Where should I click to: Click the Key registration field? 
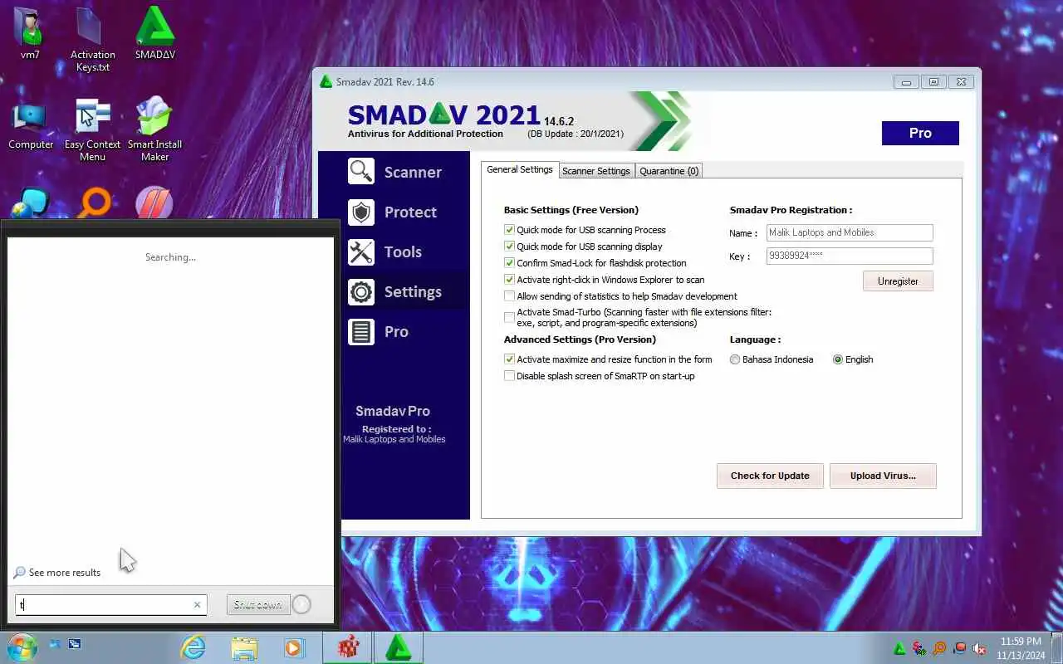(850, 256)
